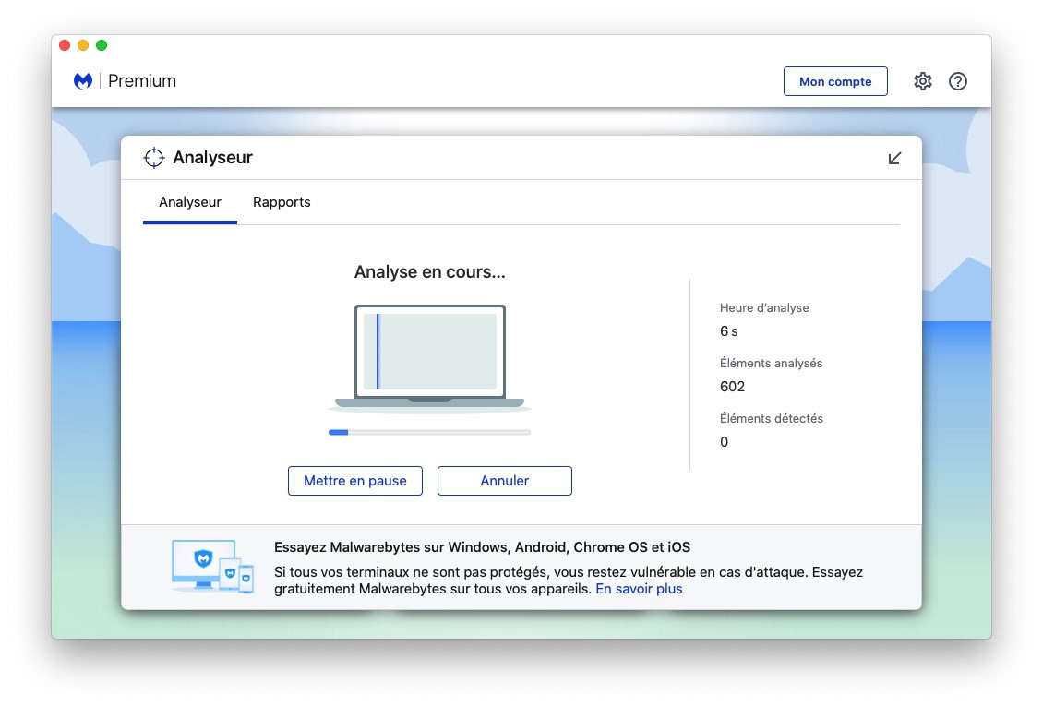This screenshot has width=1043, height=707.
Task: Click the laptop scan illustration
Action: 429,355
